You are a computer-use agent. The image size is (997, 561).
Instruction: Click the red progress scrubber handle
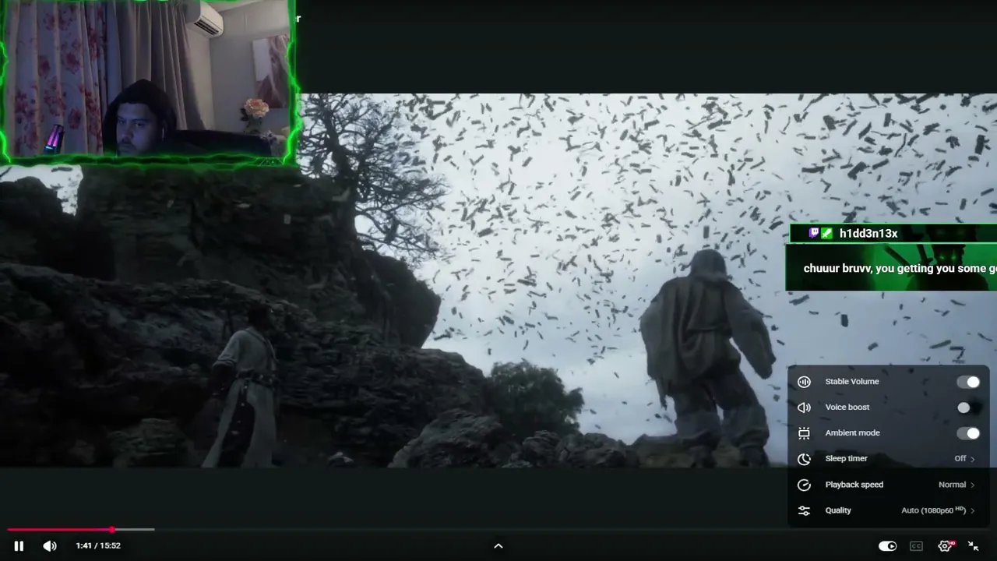112,530
